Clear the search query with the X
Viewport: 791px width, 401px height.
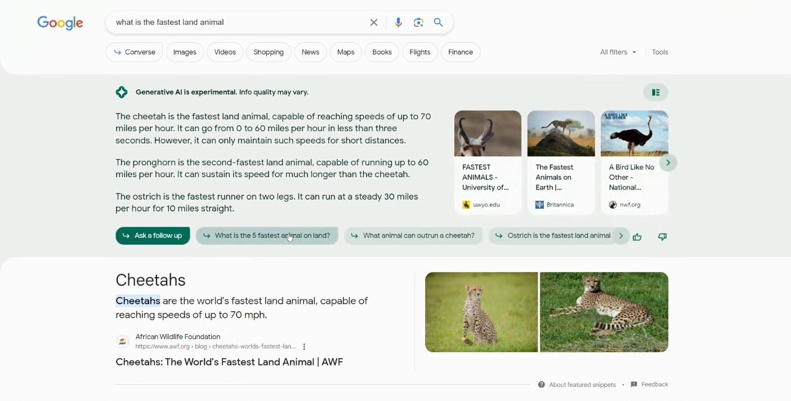click(374, 22)
